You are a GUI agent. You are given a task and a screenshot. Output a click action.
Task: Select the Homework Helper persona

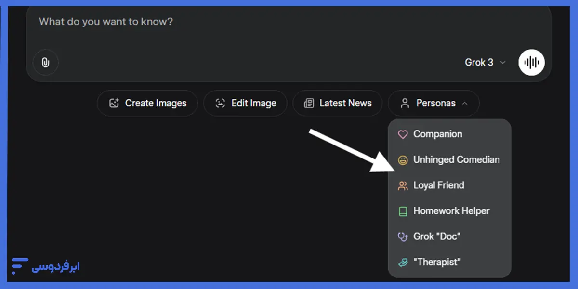pos(449,211)
